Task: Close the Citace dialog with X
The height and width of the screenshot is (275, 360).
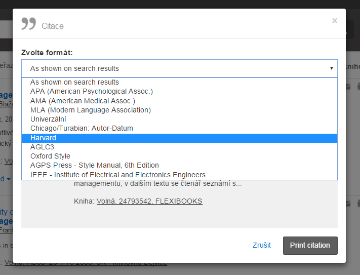Action: point(335,21)
